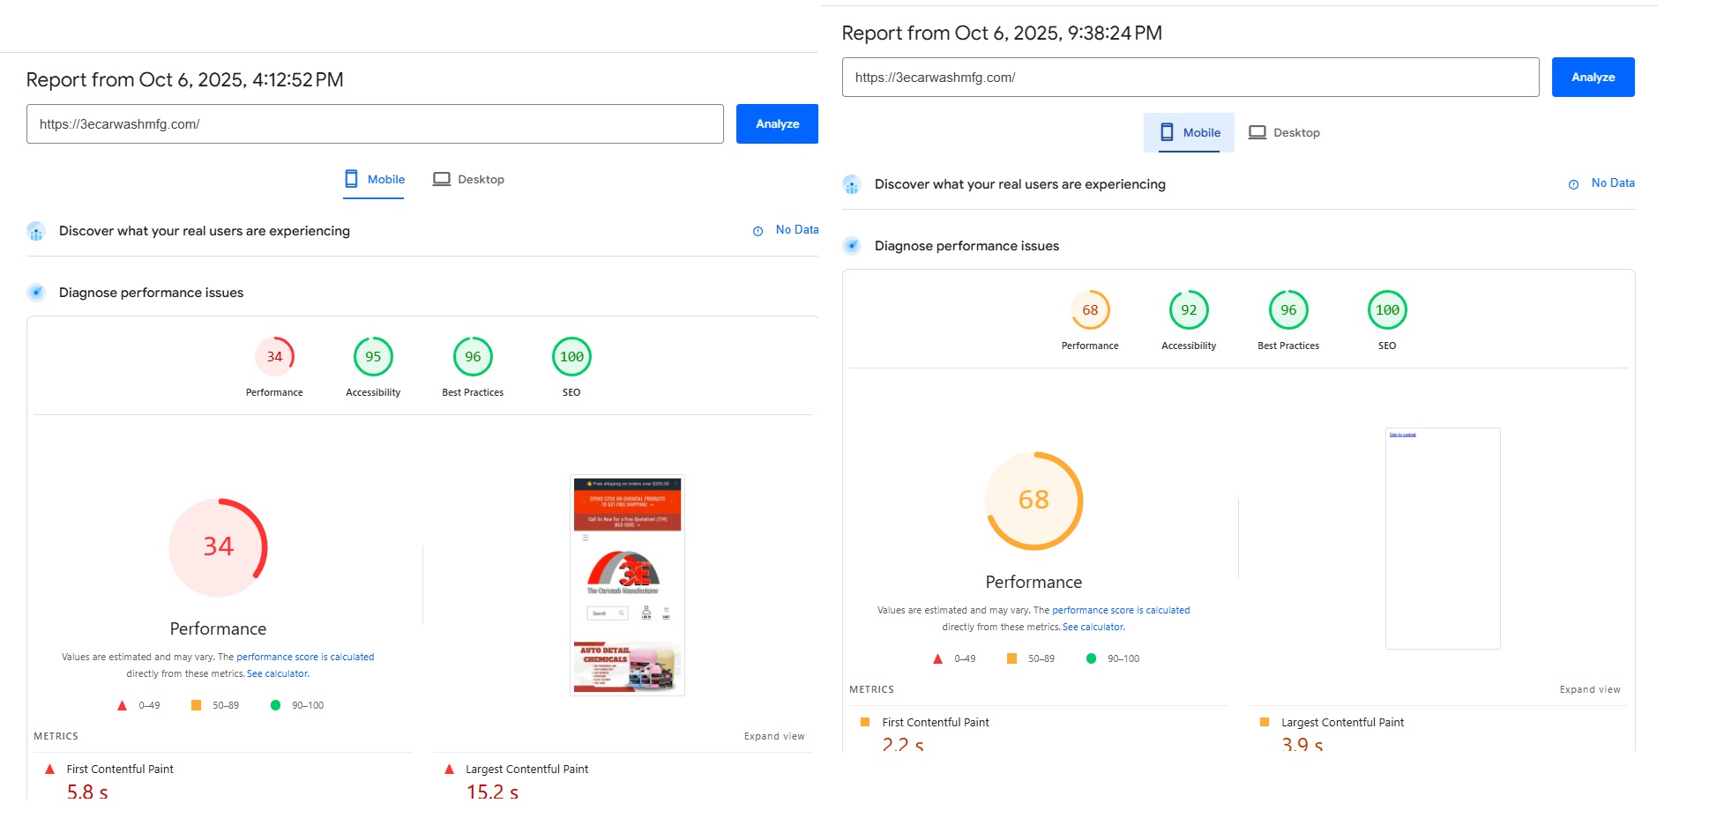The image size is (1709, 818).
Task: Click the orange square beside Largest Contentful Paint 3.9 s
Action: 1265,722
